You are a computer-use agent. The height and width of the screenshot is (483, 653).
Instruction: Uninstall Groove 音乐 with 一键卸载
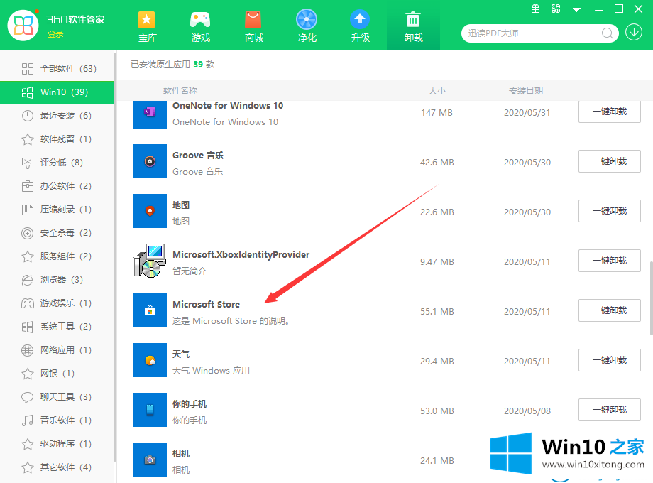coord(609,161)
